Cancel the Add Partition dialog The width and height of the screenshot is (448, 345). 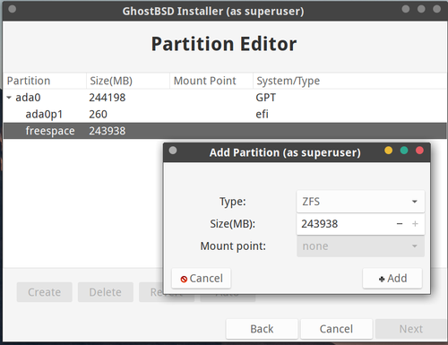pyautogui.click(x=202, y=279)
